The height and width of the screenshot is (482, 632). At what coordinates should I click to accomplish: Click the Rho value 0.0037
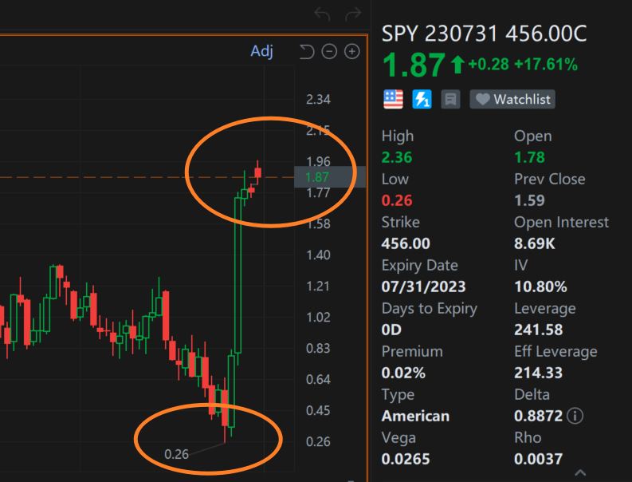(538, 460)
